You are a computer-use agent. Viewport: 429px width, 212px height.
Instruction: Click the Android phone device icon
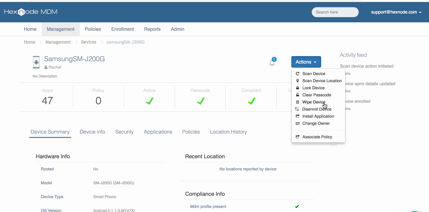[x=36, y=62]
